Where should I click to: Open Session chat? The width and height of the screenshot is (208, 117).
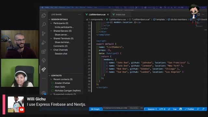pos(61,54)
